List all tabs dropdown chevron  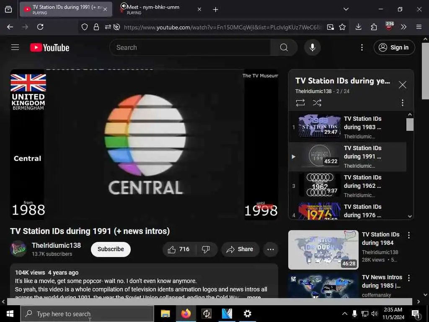[x=346, y=9]
